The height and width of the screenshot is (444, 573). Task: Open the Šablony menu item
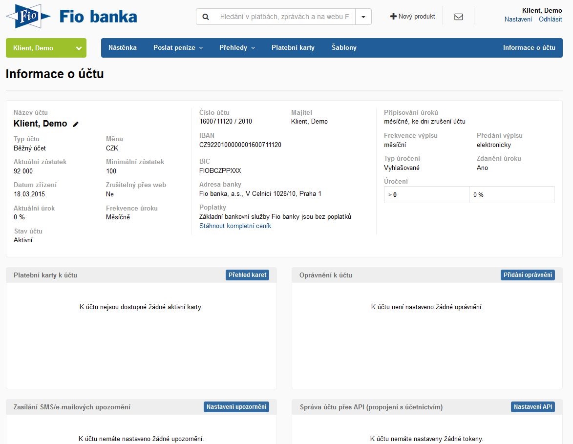point(344,47)
